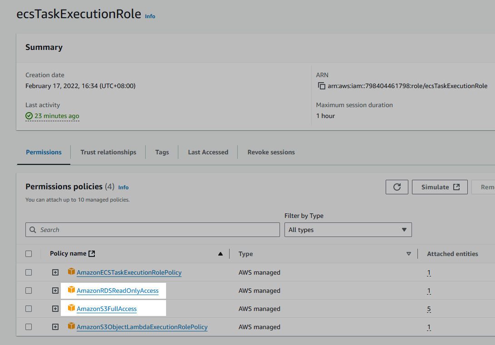Sort by Policy name using the ascending arrow
495x345 pixels.
point(221,254)
